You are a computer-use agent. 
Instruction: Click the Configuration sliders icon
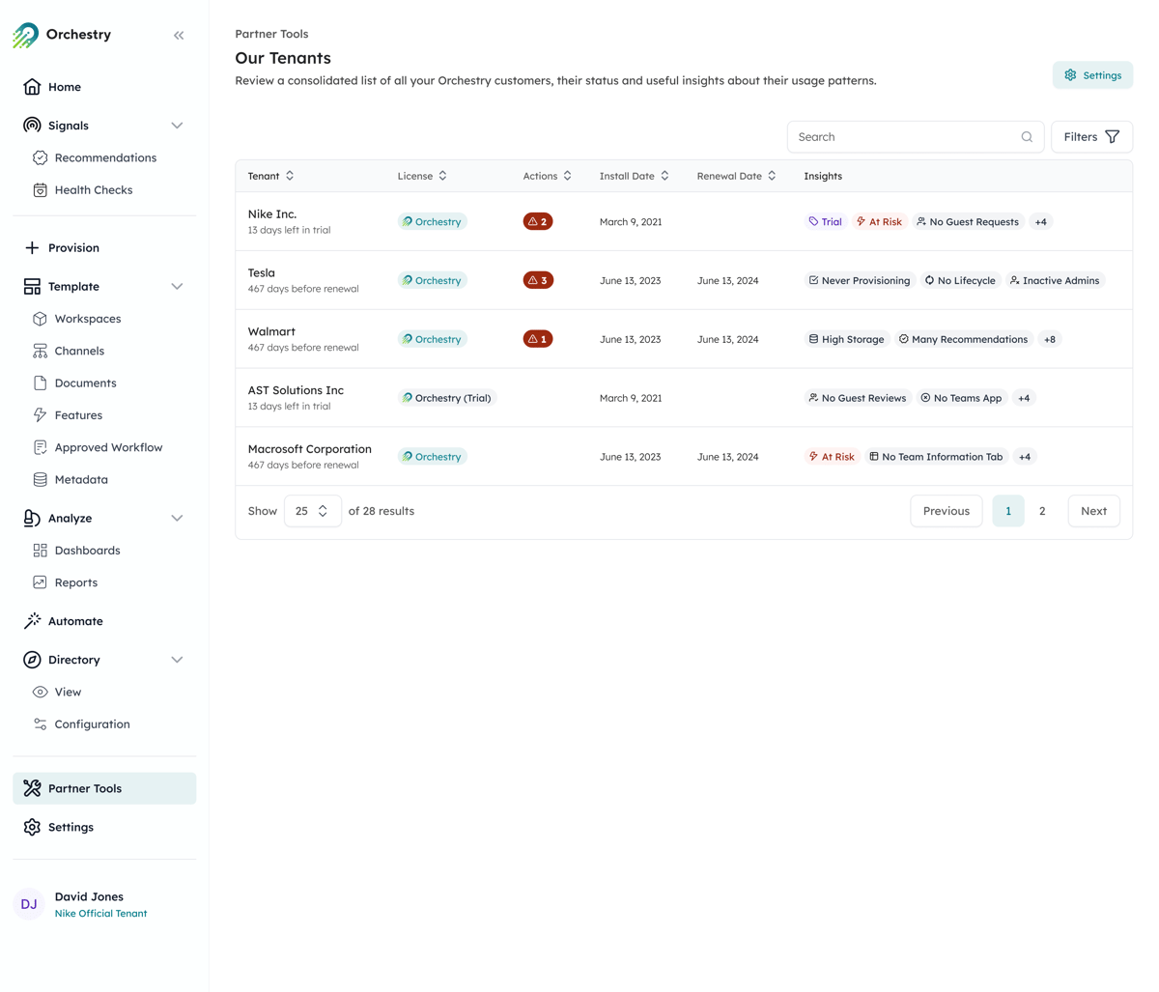pos(40,724)
